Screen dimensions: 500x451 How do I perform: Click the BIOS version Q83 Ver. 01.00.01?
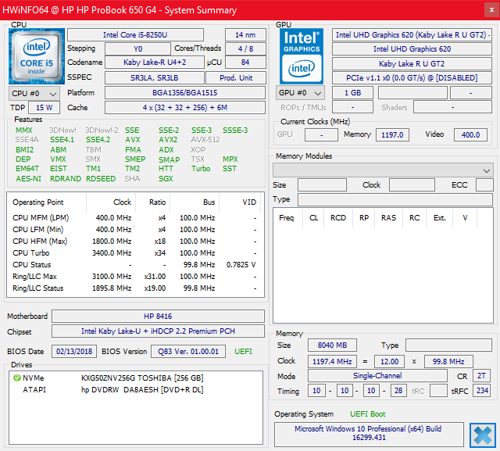(188, 352)
